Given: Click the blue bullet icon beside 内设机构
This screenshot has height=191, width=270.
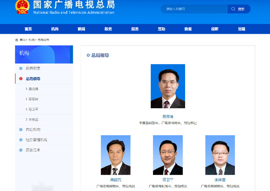Looking at the screenshot, I should [x=21, y=130].
